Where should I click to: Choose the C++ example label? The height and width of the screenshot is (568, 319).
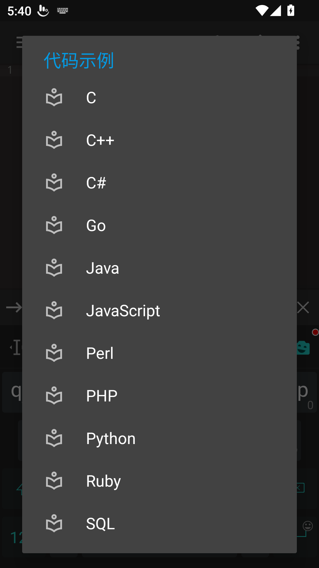coord(100,140)
